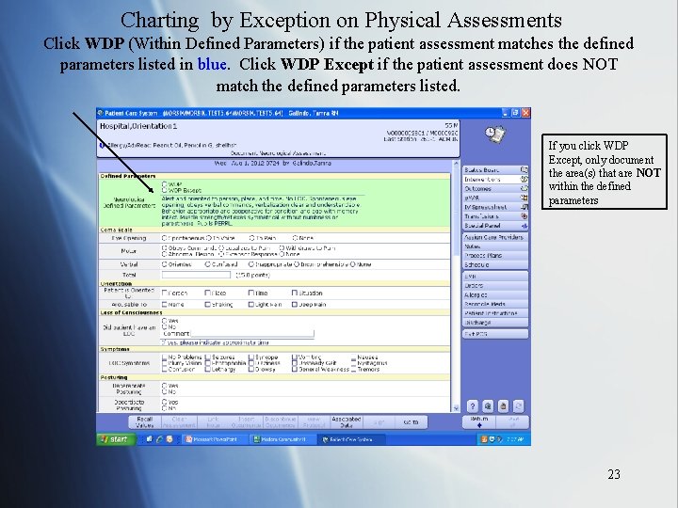Switch to Patient Care System taskbar item
This screenshot has height=508, width=678.
click(351, 439)
